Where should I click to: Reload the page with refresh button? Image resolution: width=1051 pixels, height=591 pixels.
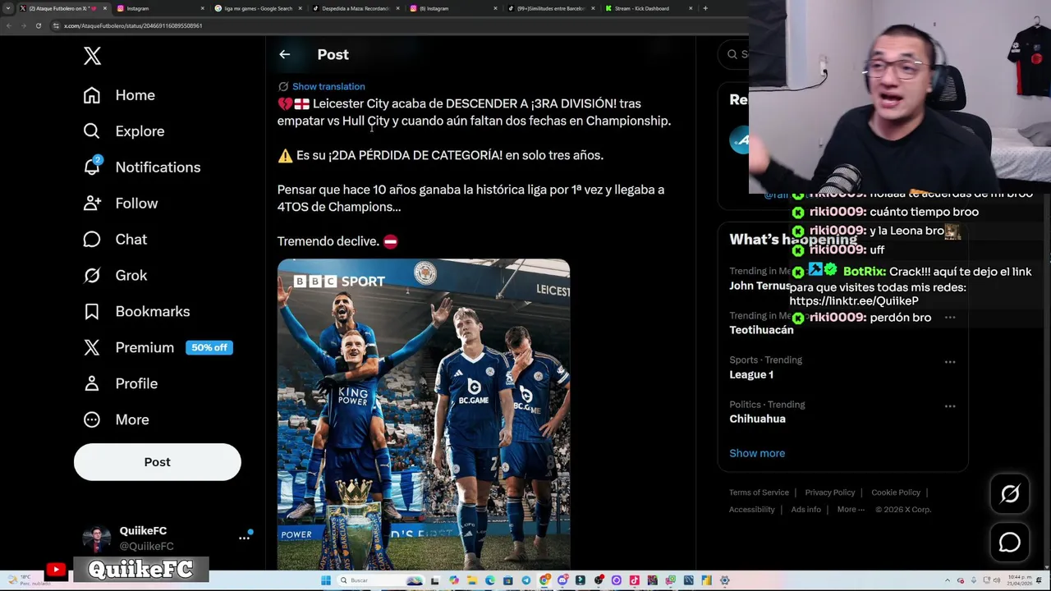(x=38, y=25)
